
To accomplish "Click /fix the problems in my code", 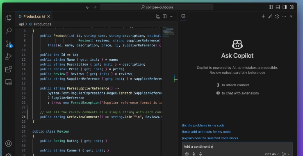I will [203, 126].
